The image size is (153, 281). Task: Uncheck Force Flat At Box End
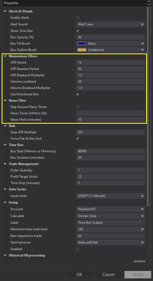[x=78, y=139]
